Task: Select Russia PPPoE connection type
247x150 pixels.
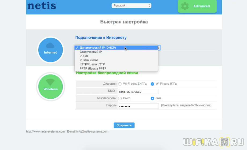Action: [89, 60]
